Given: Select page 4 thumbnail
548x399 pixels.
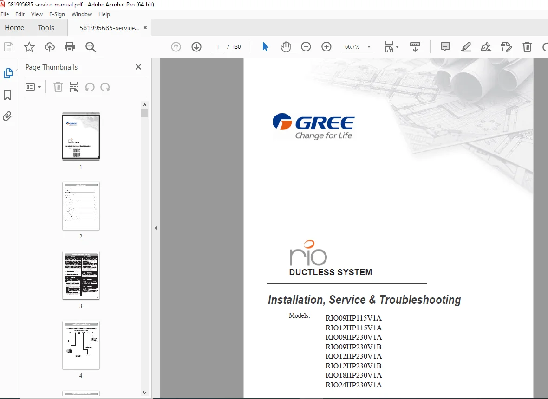Looking at the screenshot, I should point(81,345).
